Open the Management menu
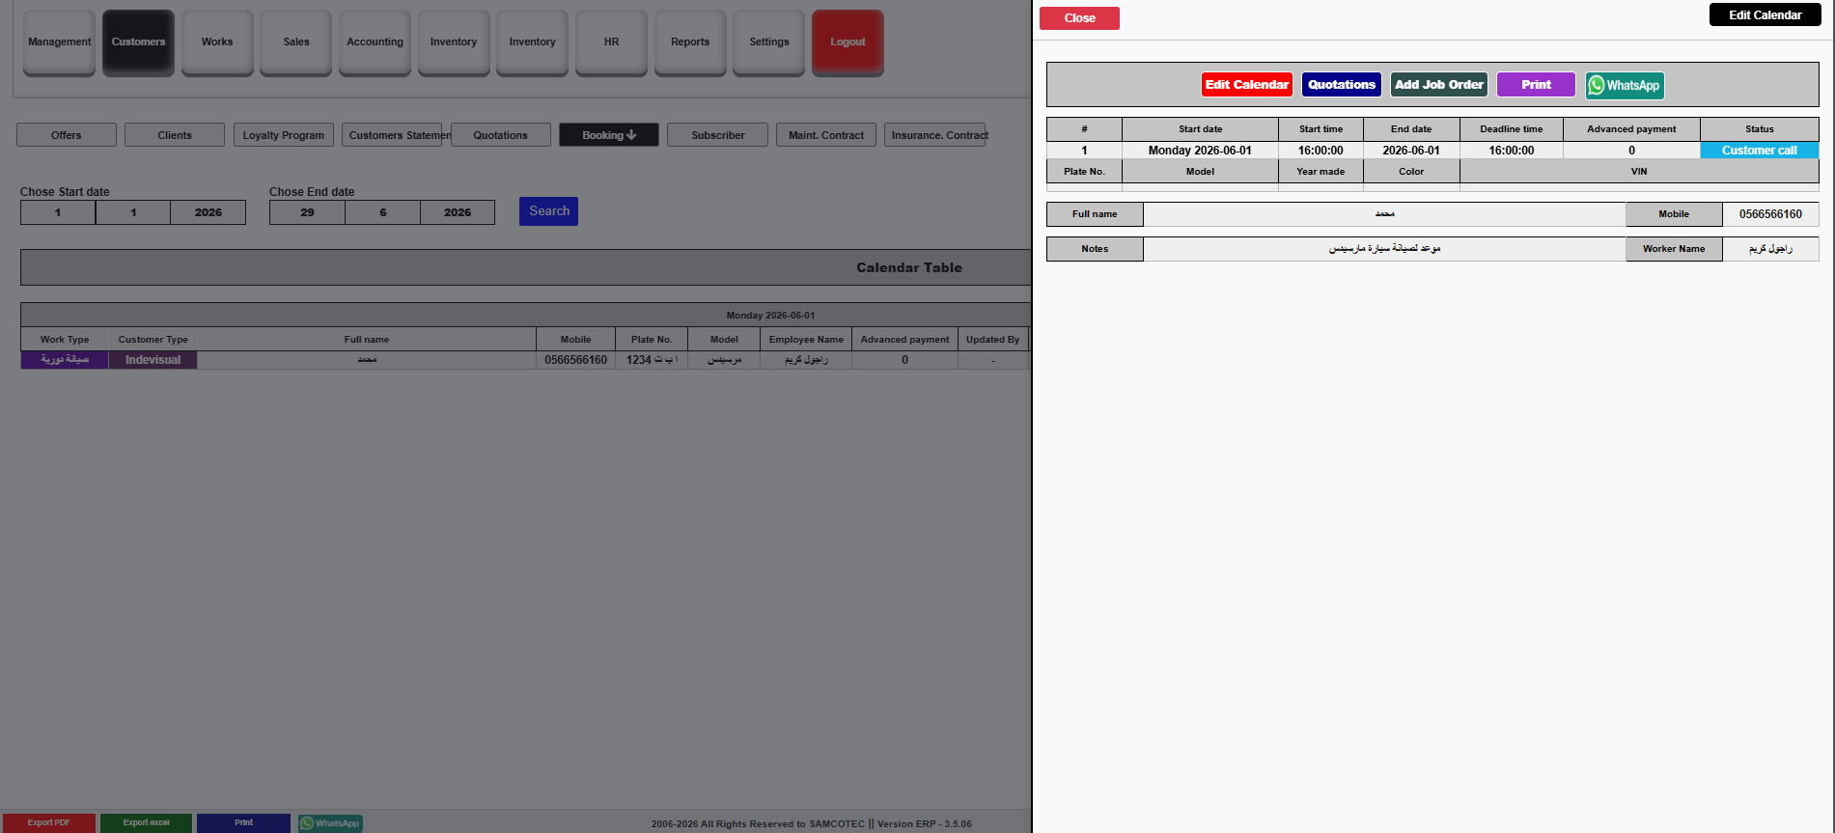Viewport: 1835px width, 833px height. (x=59, y=42)
